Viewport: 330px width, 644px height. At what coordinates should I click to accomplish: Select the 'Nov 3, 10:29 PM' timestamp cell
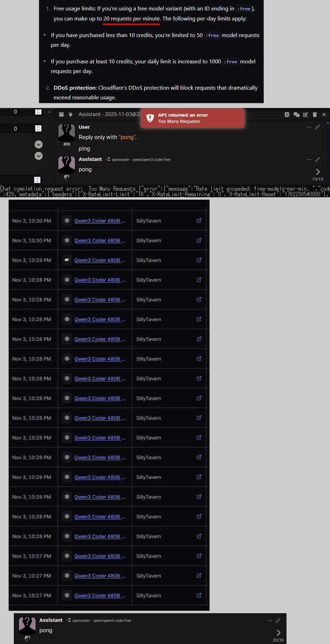coord(32,260)
